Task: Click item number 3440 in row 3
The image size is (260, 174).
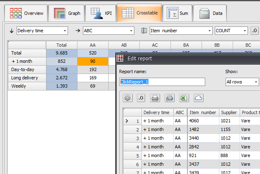Action: tap(203, 138)
